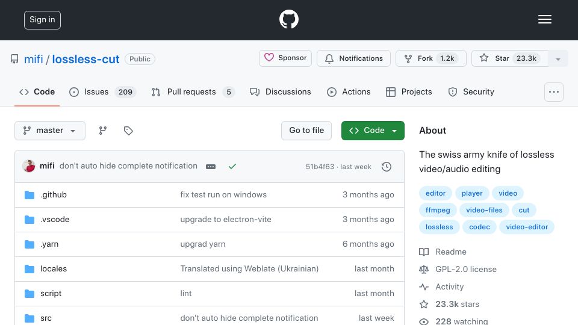Open the .github folder

pyautogui.click(x=54, y=194)
